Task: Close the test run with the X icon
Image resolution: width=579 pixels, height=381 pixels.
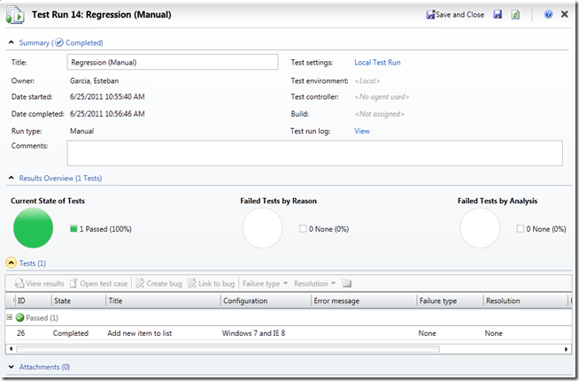Action: (565, 15)
